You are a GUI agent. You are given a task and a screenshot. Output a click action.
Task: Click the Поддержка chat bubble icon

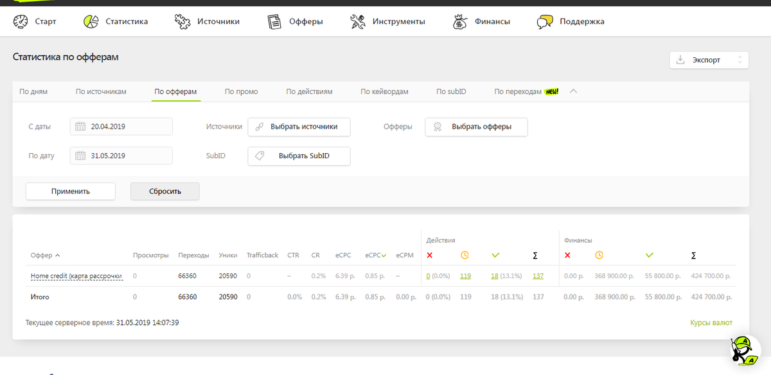(545, 22)
